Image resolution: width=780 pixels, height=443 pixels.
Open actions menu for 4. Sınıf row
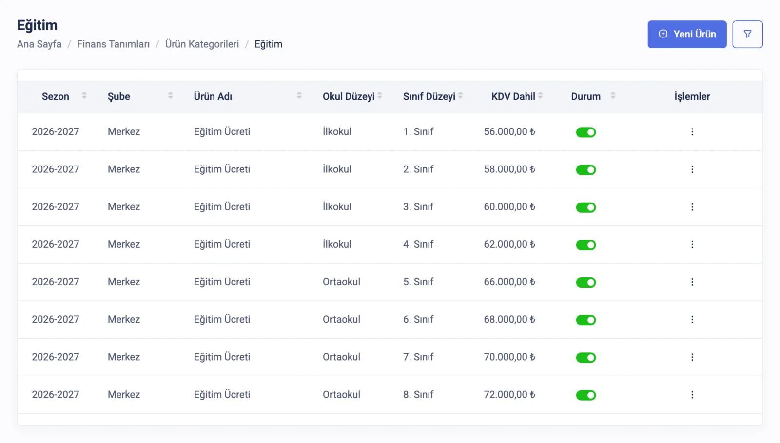(x=692, y=244)
